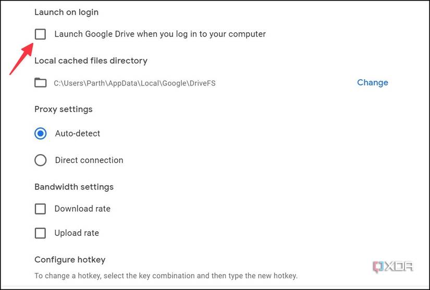The width and height of the screenshot is (430, 290).
Task: Click the 'Launch on login' section heading
Action: pos(66,12)
